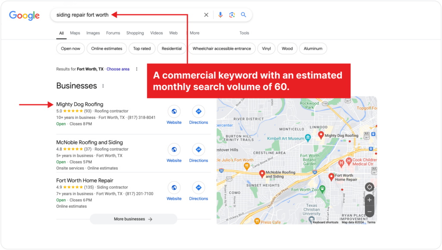
Task: Click Fort Worth Botanic Garden label on map
Action: (309, 159)
